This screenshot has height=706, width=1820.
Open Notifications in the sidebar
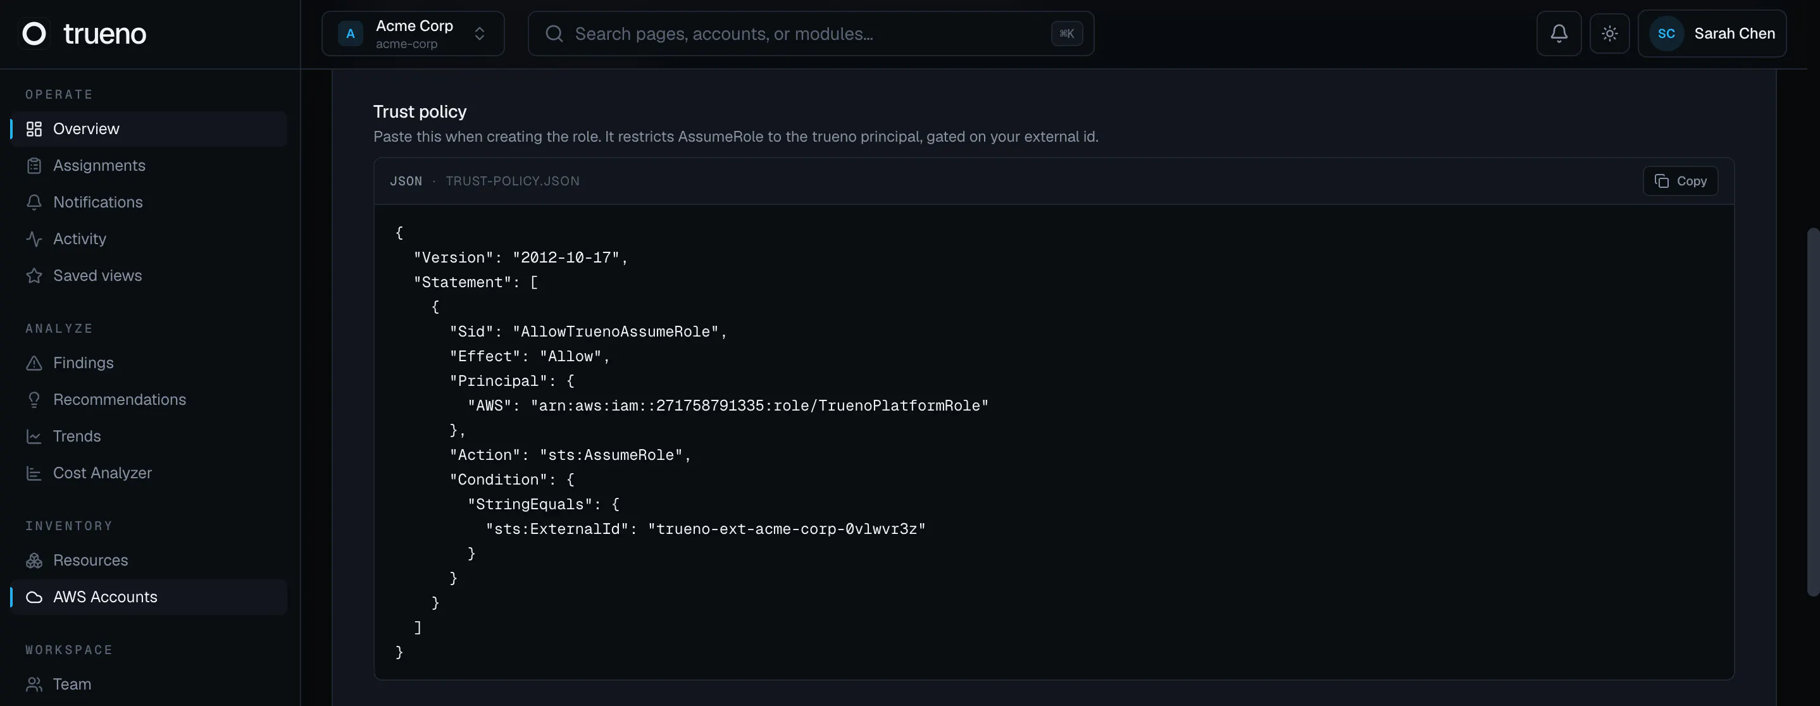(149, 202)
